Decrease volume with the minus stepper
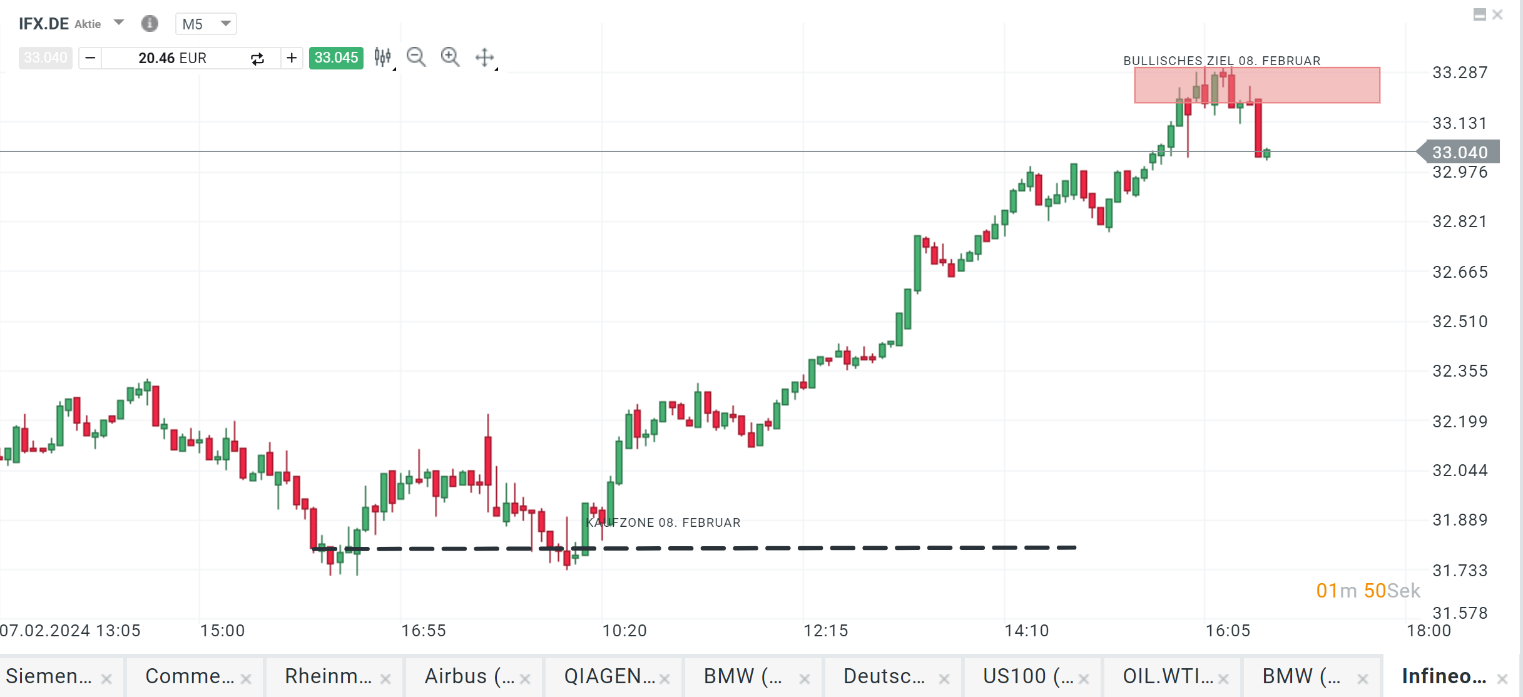 90,58
